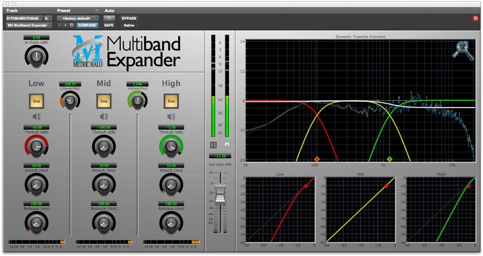Screen dimensions: 483x256
Task: Click the green high crossover diamond marker
Action: (390, 159)
